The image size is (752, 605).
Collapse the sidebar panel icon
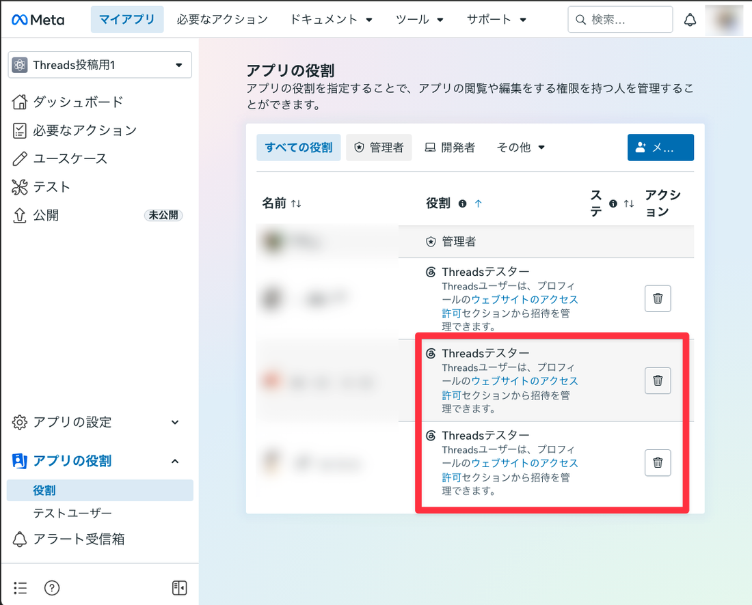179,588
